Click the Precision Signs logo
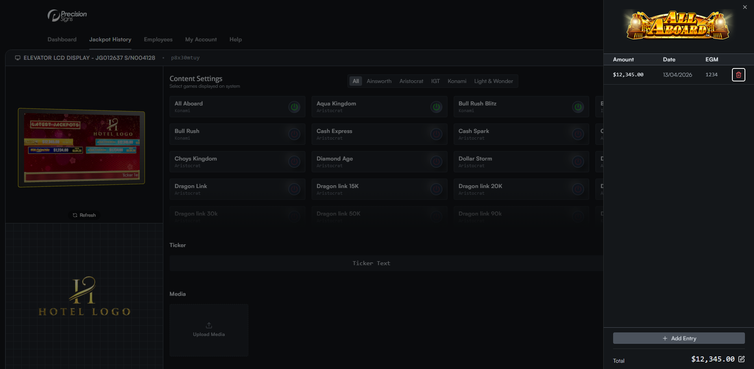754x369 pixels. click(67, 16)
